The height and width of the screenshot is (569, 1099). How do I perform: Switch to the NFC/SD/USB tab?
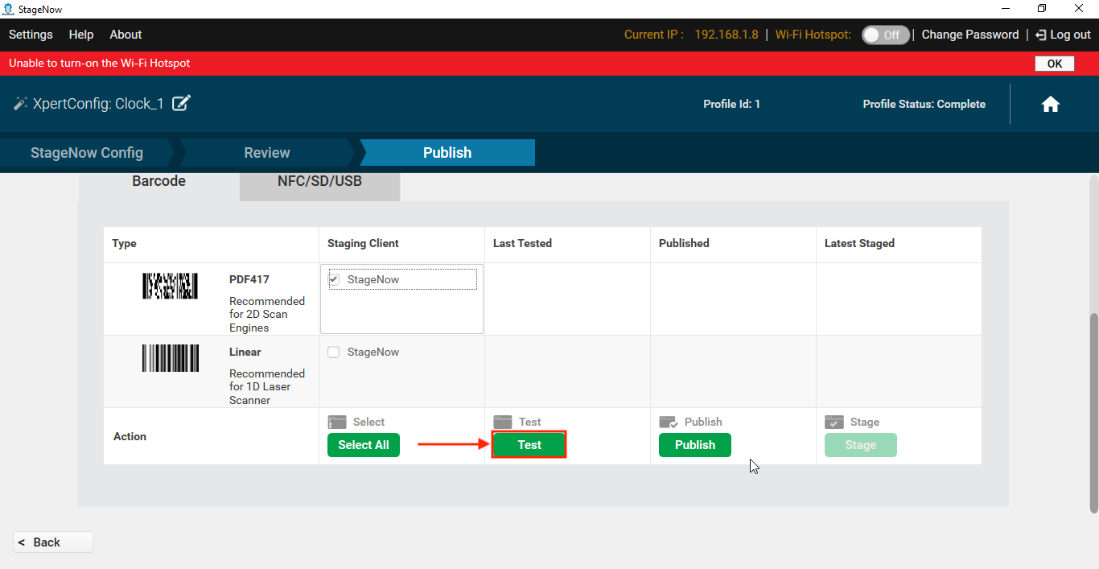point(319,182)
